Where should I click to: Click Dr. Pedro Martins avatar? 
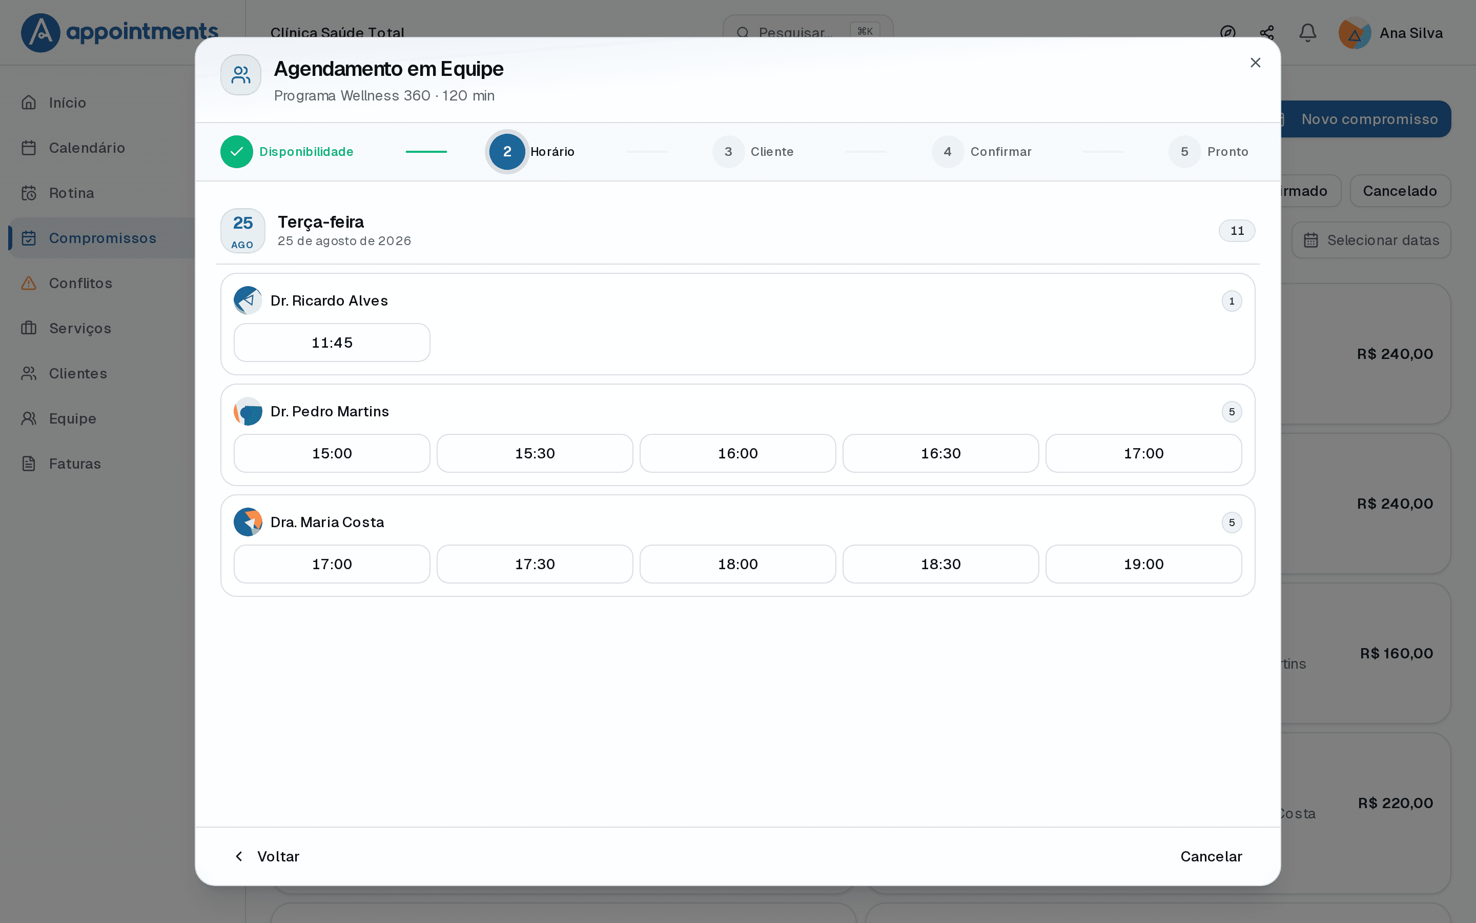[x=248, y=411]
